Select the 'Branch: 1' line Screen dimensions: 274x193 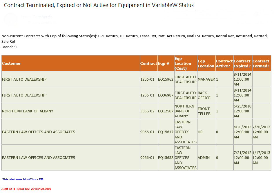tap(10, 47)
